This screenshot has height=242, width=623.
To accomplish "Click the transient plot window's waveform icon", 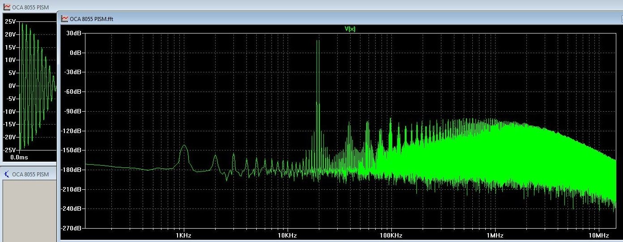I will pyautogui.click(x=7, y=8).
